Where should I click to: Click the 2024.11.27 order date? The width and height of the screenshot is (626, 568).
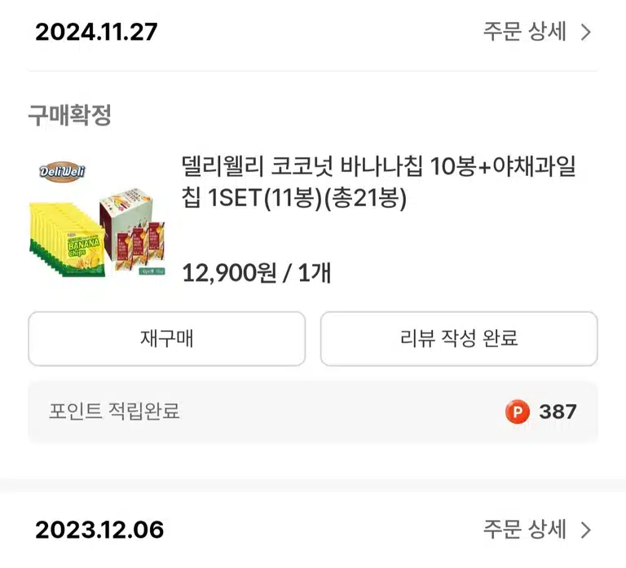[x=96, y=32]
